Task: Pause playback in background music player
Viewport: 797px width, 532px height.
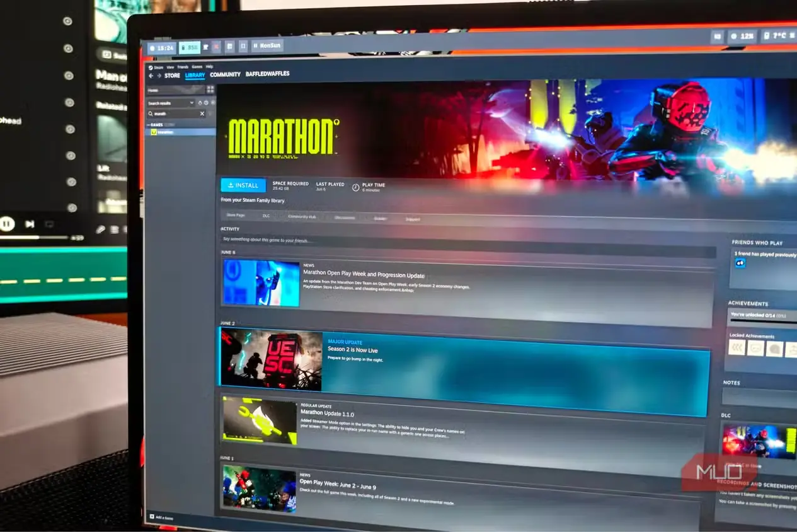Action: [x=7, y=224]
